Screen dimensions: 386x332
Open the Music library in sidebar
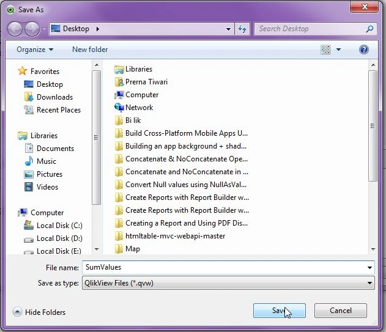40,161
